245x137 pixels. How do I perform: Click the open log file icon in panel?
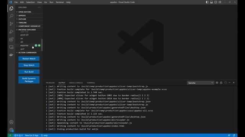225,83
